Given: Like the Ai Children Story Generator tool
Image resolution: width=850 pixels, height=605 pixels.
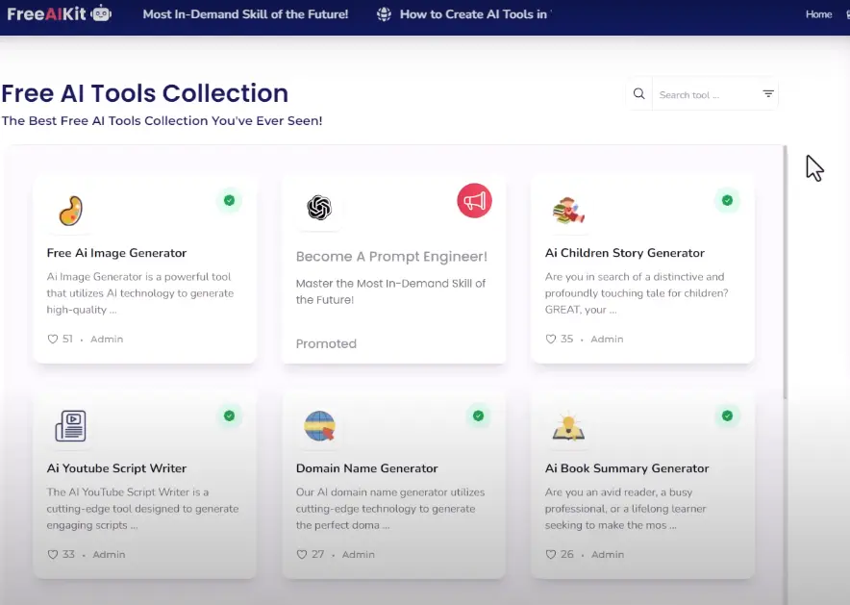Looking at the screenshot, I should click(x=551, y=340).
